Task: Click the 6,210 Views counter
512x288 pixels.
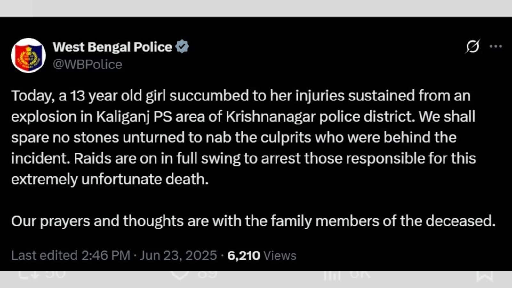Action: pyautogui.click(x=262, y=255)
